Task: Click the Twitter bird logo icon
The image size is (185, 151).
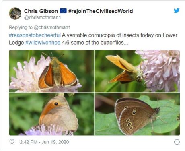Action: 177,11
